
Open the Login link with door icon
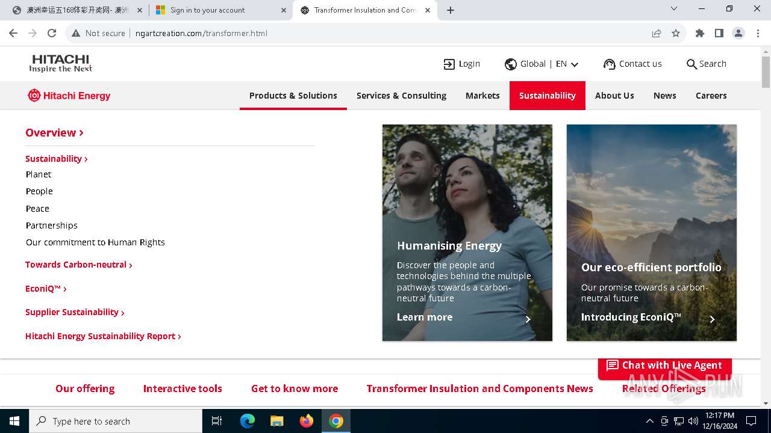click(x=461, y=64)
